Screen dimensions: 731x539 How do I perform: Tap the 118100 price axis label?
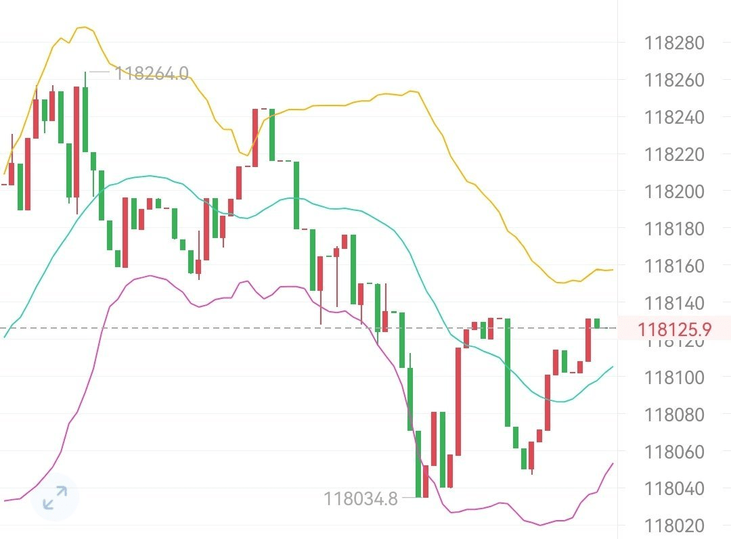674,377
